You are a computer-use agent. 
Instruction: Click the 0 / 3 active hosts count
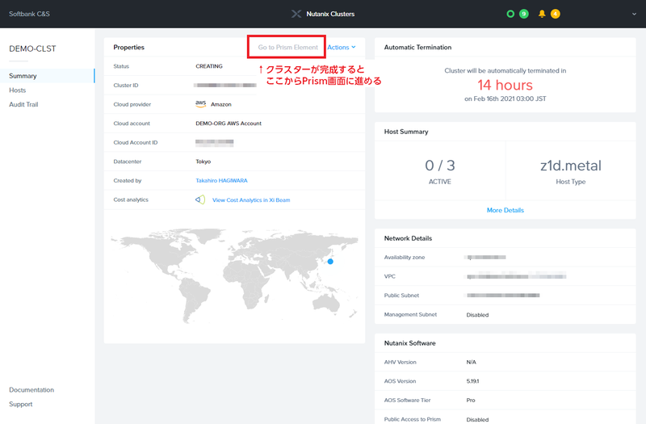pyautogui.click(x=440, y=166)
